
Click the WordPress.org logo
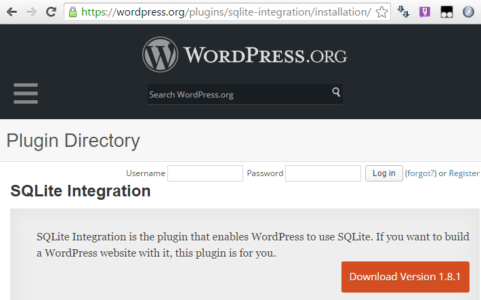[x=245, y=55]
